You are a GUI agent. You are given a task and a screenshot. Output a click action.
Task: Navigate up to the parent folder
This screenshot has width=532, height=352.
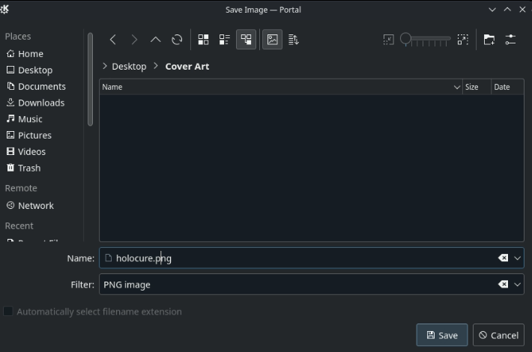pos(156,40)
